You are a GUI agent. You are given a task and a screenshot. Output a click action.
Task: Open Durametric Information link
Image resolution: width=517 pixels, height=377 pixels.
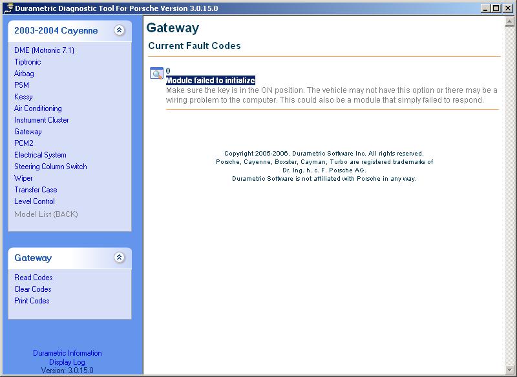click(x=67, y=353)
